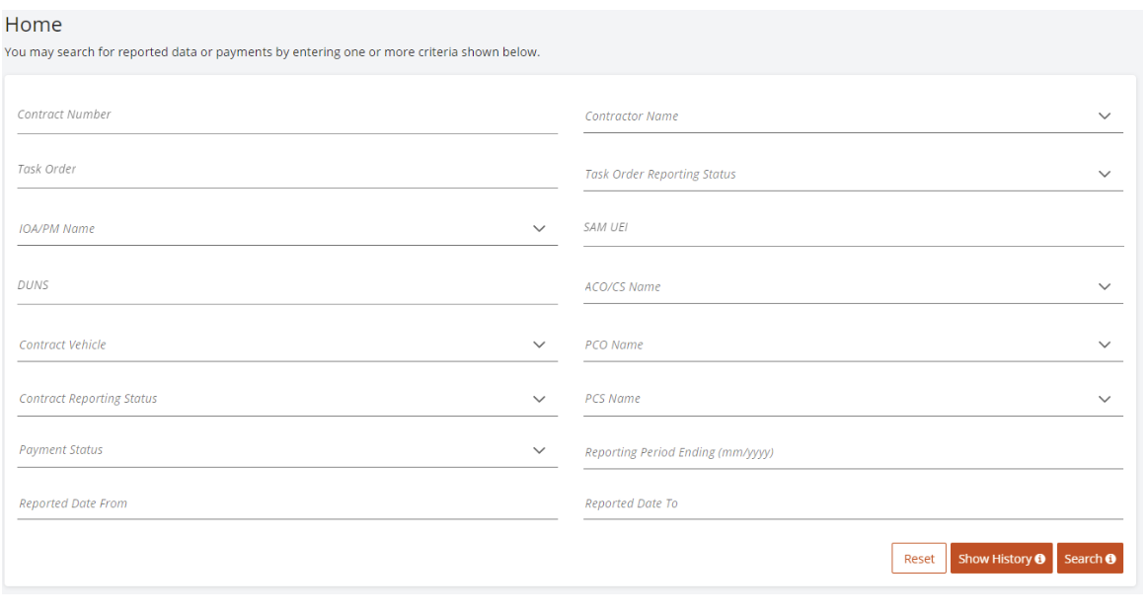
Task: Click the PCO Name chevron arrow
Action: tap(1105, 345)
